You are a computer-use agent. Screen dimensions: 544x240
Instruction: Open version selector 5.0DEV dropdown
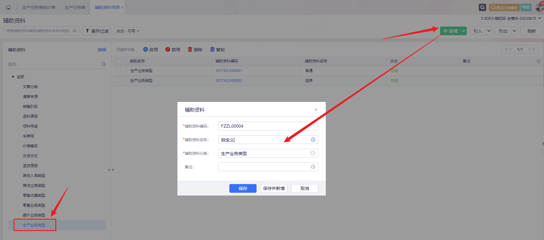click(x=511, y=19)
